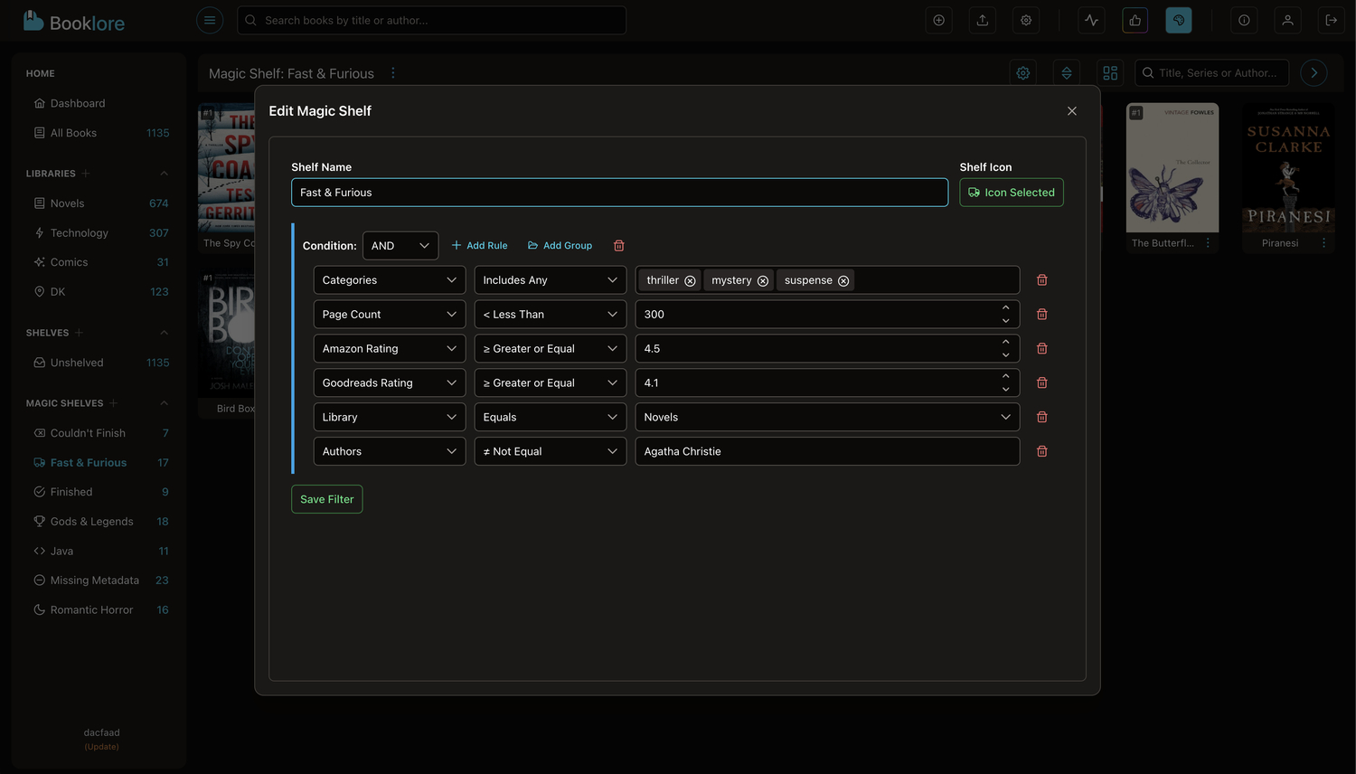
Task: Collapse the Magic Shelves section
Action: pyautogui.click(x=164, y=403)
